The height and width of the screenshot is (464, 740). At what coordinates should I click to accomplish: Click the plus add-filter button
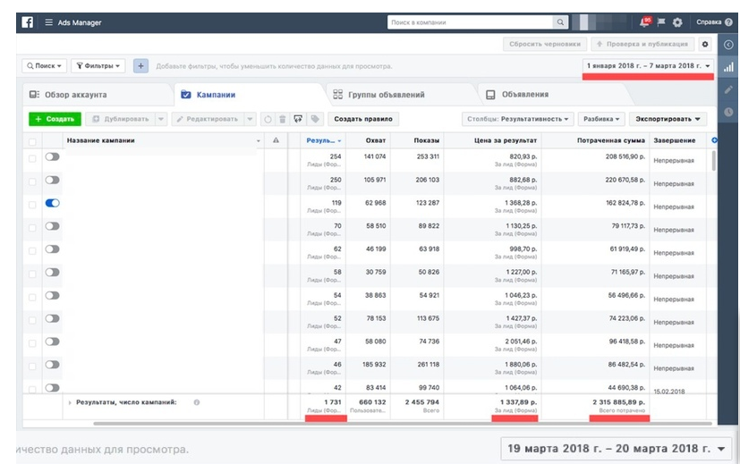point(140,66)
